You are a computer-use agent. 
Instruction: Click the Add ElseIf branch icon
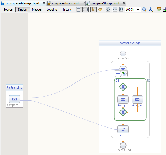pyautogui.click(x=125, y=74)
